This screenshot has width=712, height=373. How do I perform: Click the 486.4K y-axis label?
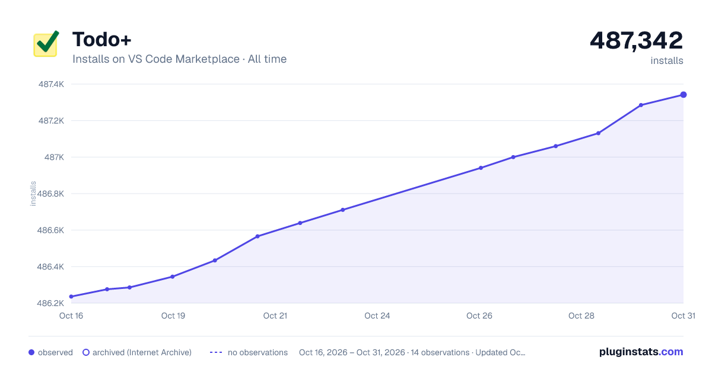click(x=51, y=266)
